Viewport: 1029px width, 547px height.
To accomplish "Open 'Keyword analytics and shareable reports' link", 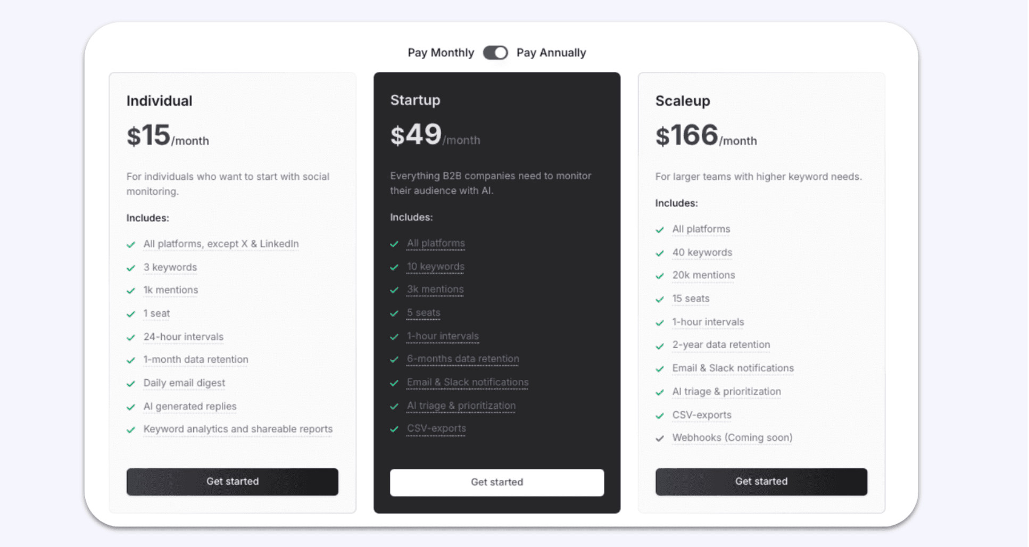I will click(237, 429).
